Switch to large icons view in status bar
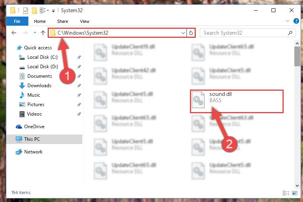The height and width of the screenshot is (202, 303). point(295,193)
